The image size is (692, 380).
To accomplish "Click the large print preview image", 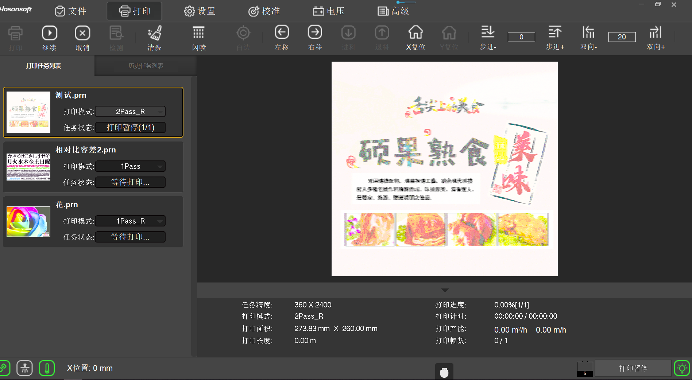I will pos(444,169).
